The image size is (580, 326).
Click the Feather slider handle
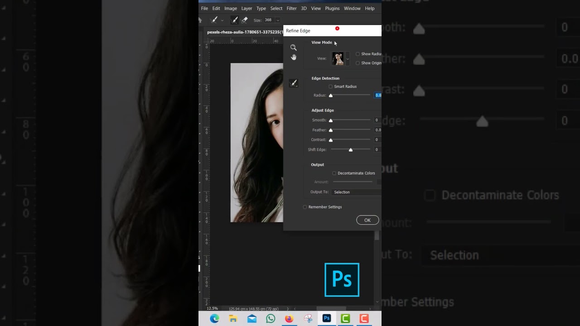(331, 130)
